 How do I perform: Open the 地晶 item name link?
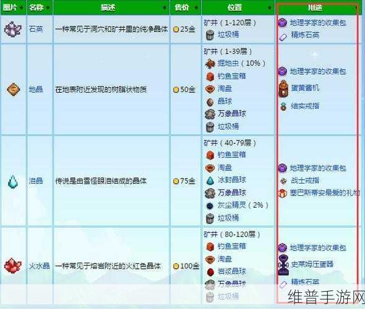tap(36, 89)
